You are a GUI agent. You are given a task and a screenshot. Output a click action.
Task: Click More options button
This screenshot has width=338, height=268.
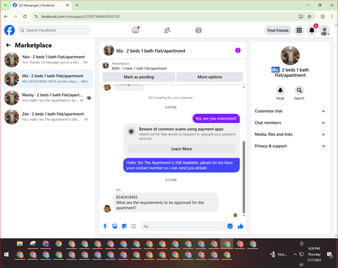[x=210, y=77]
